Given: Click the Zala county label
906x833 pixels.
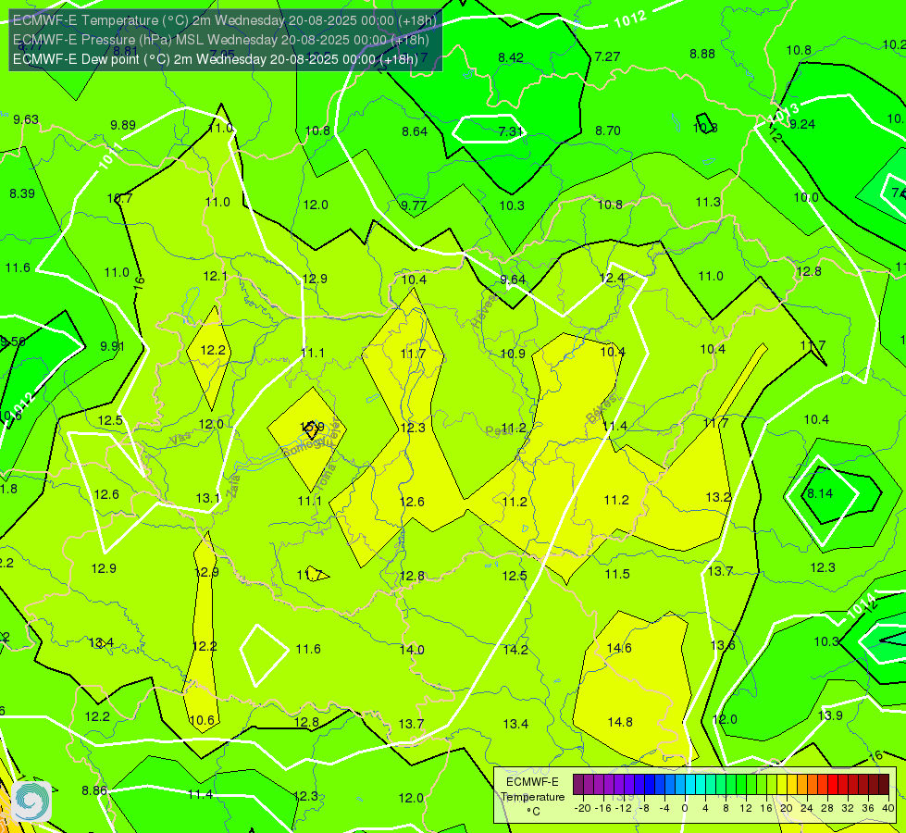Looking at the screenshot, I should (x=233, y=486).
